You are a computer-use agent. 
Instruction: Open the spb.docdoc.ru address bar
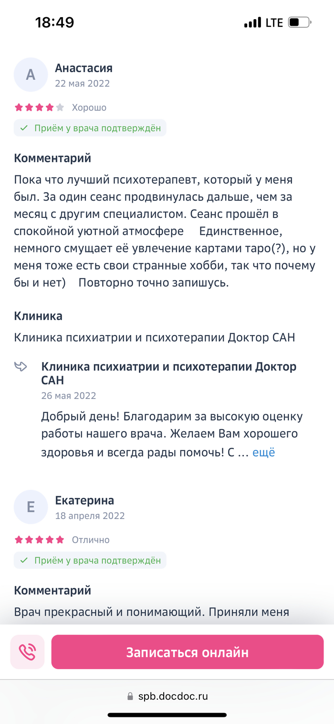tap(172, 696)
